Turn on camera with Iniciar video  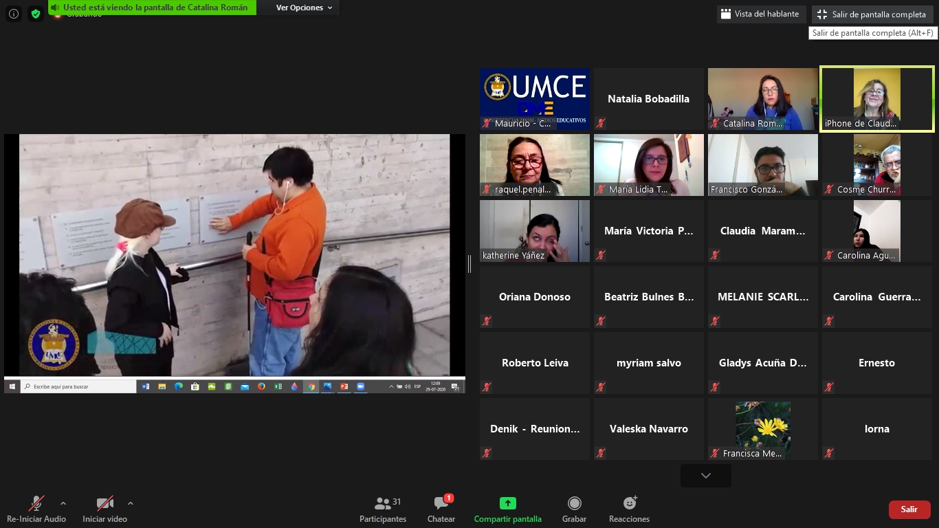104,503
